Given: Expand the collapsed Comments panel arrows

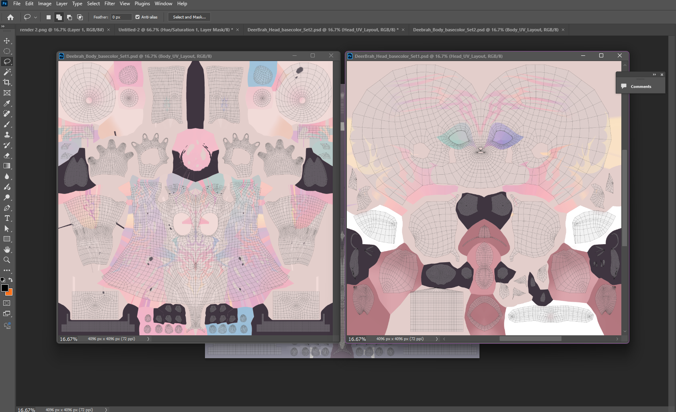Looking at the screenshot, I should (x=654, y=75).
